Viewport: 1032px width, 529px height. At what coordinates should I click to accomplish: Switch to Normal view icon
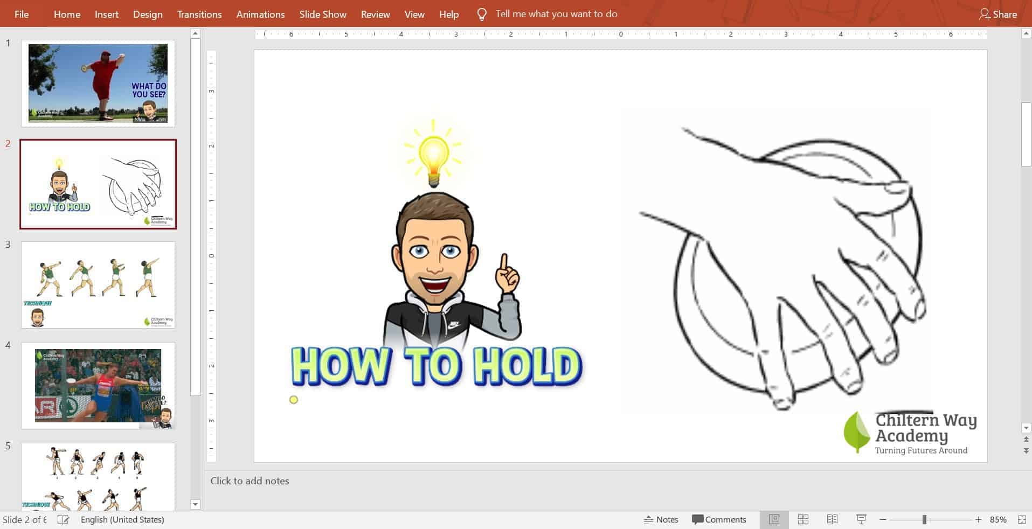774,520
